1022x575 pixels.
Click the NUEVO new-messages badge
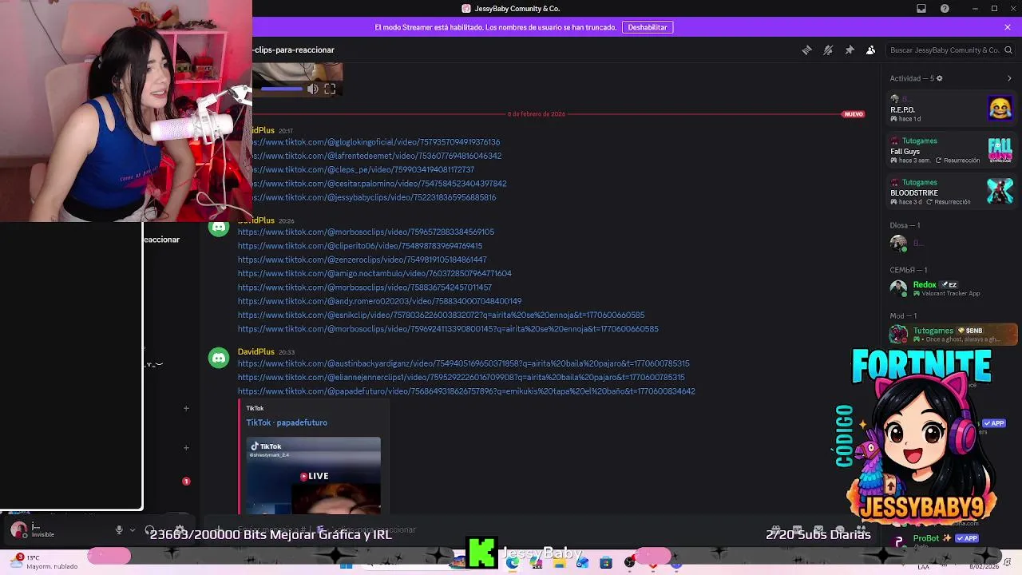[854, 114]
